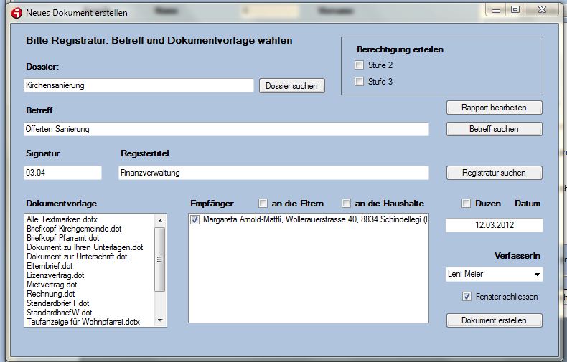This screenshot has width=567, height=362.
Task: Toggle the Duzen checkbox
Action: pos(467,204)
